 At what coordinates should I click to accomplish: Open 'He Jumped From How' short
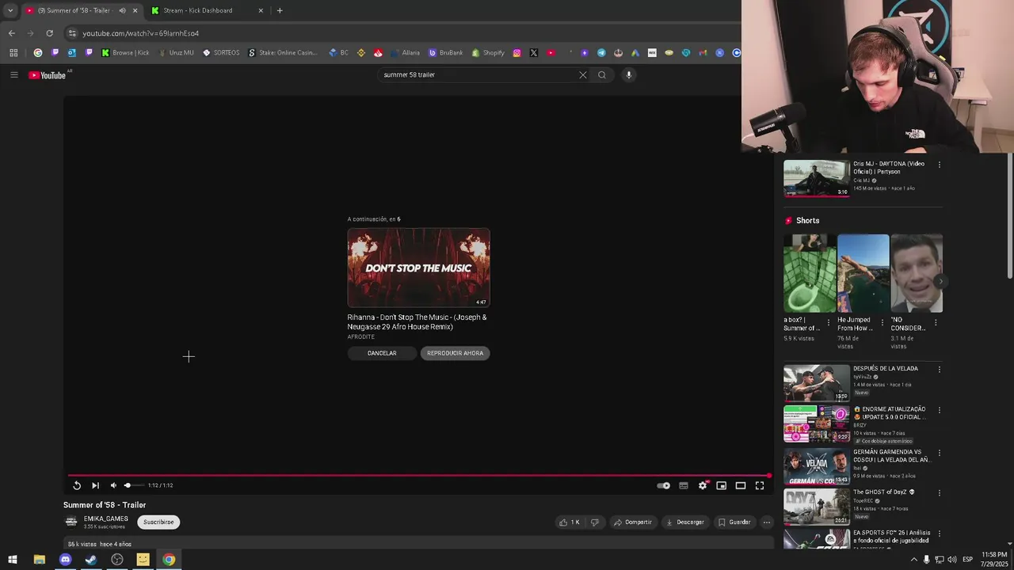863,273
